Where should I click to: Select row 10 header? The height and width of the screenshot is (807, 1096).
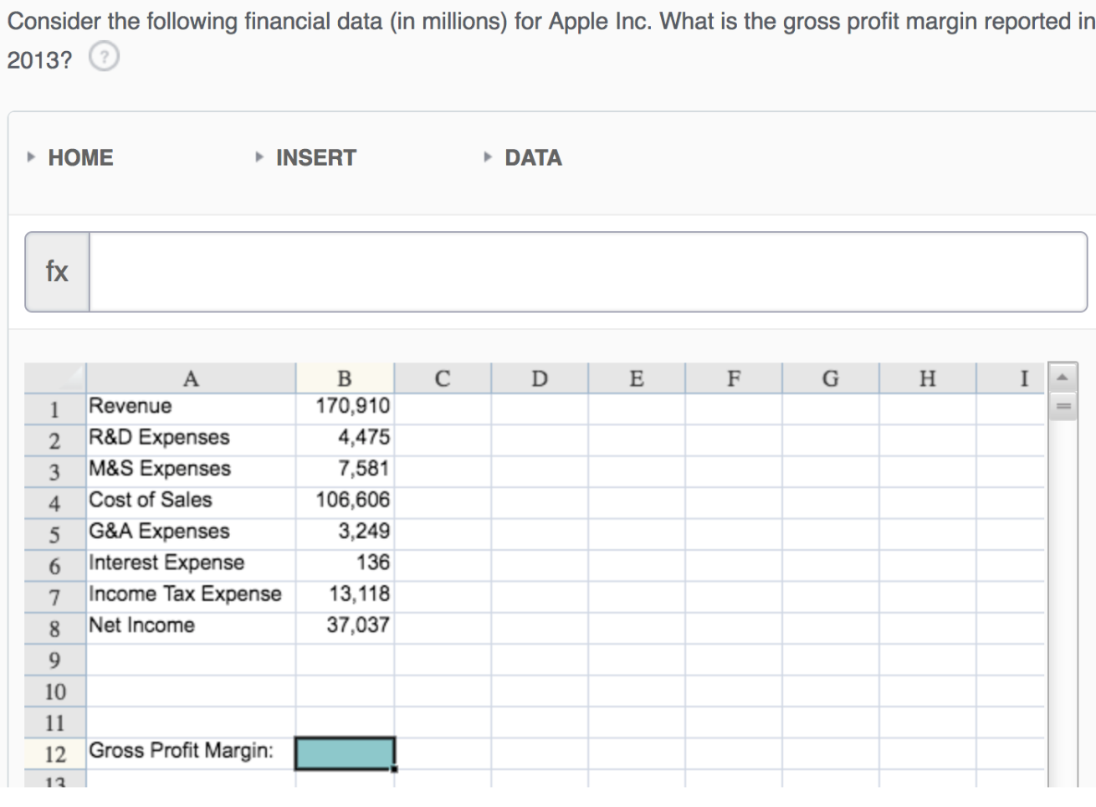55,691
